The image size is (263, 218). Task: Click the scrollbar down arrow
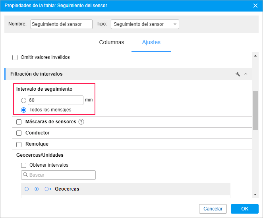(x=255, y=194)
